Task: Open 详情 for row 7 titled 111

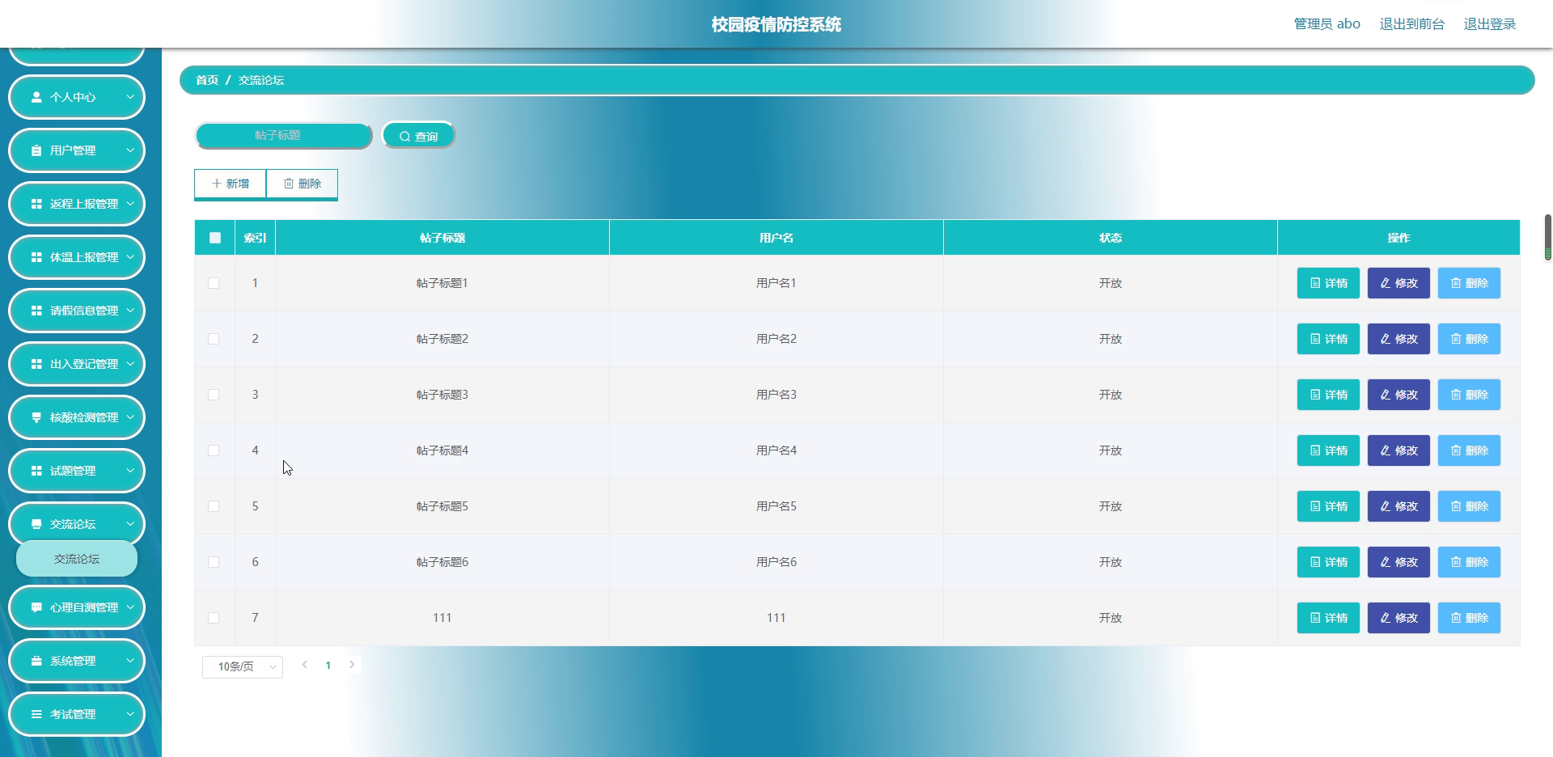Action: point(1328,618)
